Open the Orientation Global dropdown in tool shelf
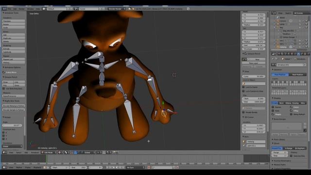 pos(12,146)
